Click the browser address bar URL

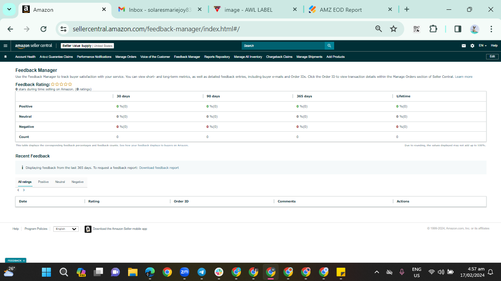tap(156, 29)
